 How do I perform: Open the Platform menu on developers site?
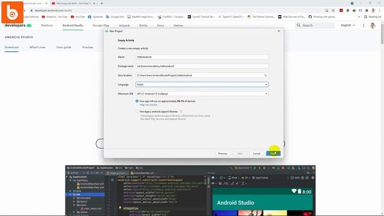pyautogui.click(x=47, y=25)
